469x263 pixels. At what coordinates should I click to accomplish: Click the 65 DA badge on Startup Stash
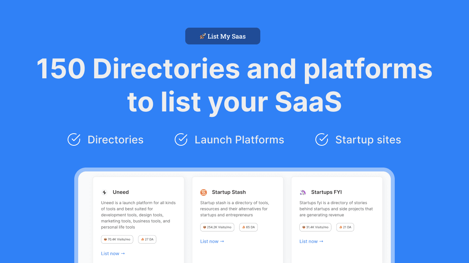pyautogui.click(x=249, y=227)
